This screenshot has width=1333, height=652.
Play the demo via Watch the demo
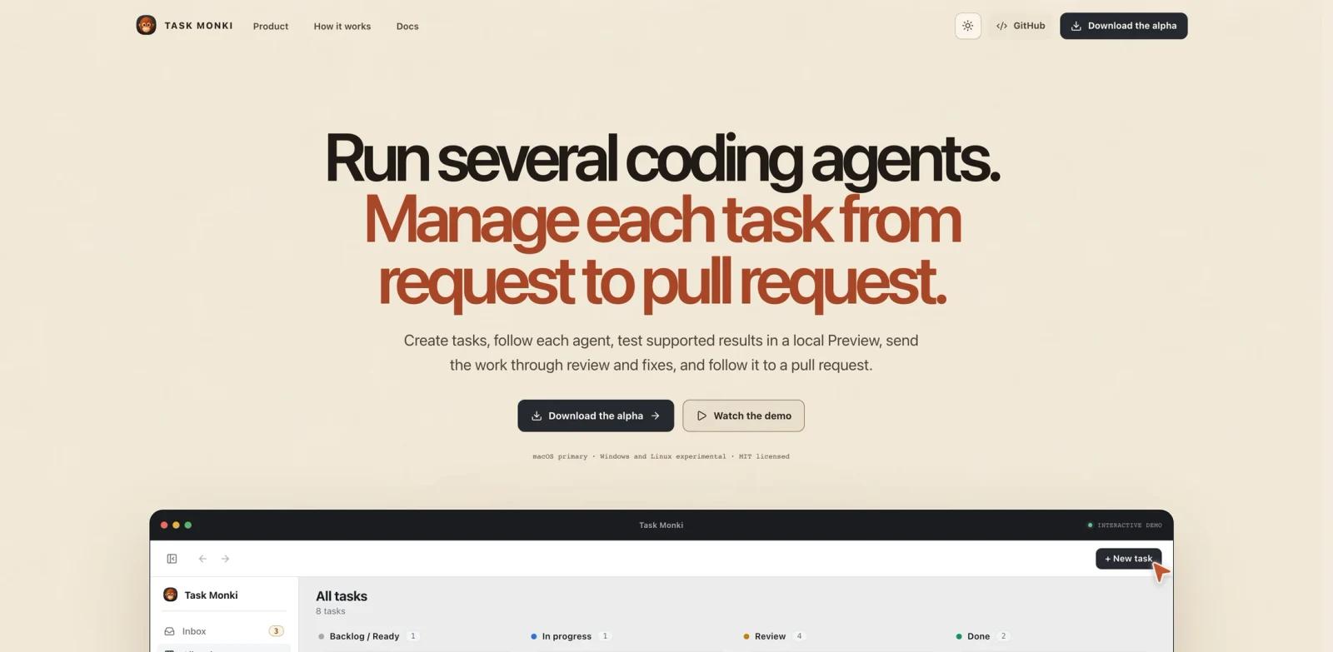click(x=743, y=416)
